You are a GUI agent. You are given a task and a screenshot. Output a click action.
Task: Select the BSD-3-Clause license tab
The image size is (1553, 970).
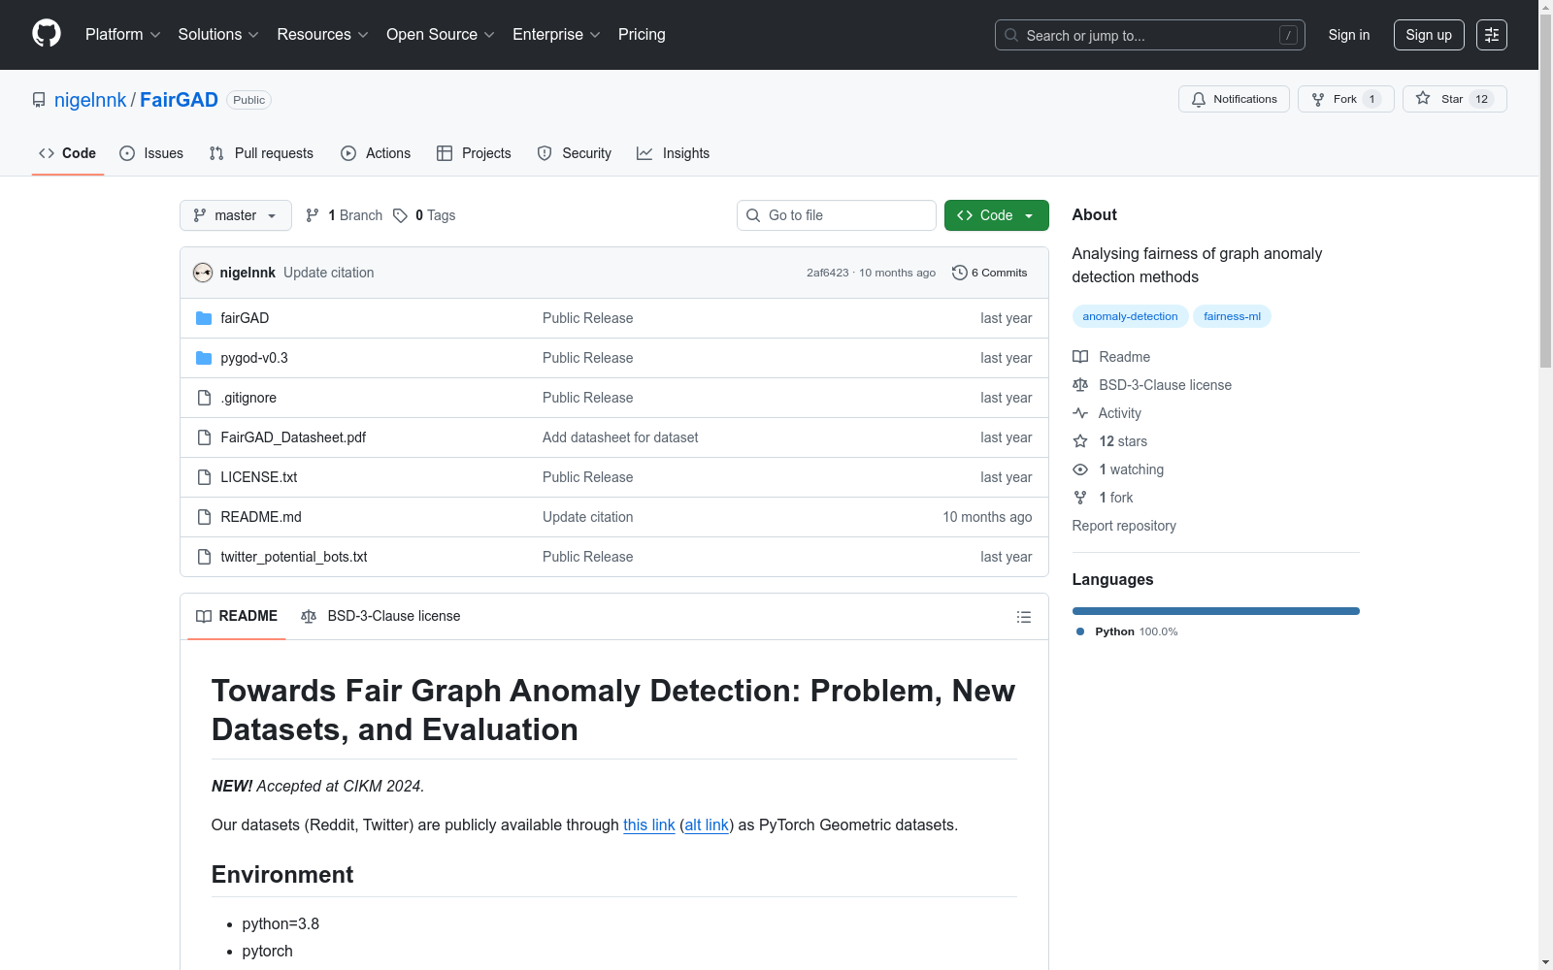[380, 617]
